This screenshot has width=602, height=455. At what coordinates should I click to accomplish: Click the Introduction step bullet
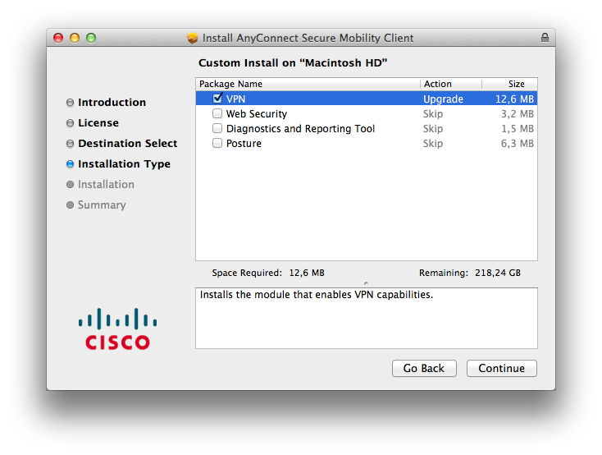point(70,103)
